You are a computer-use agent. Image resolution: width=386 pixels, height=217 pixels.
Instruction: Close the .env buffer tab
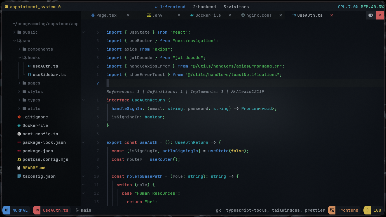point(179,15)
